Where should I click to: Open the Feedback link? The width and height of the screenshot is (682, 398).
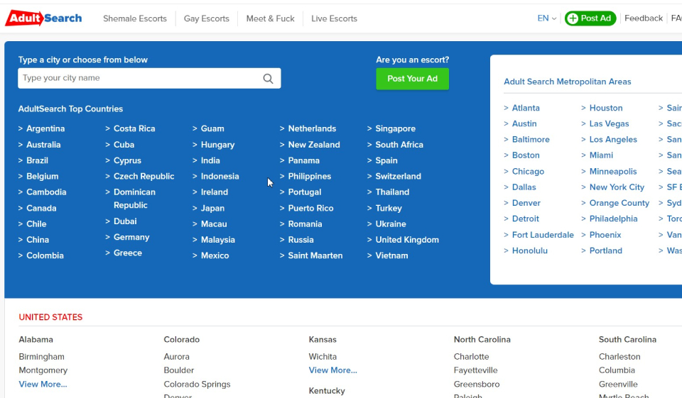[x=644, y=18]
